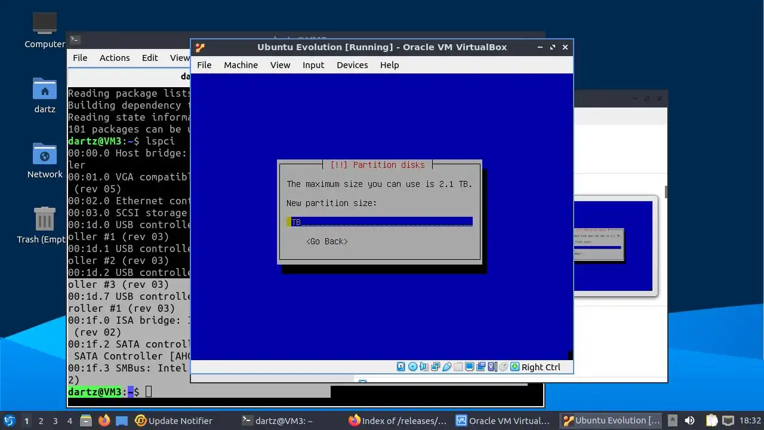Open the VirtualBox Help menu
764x430 pixels.
coord(389,65)
